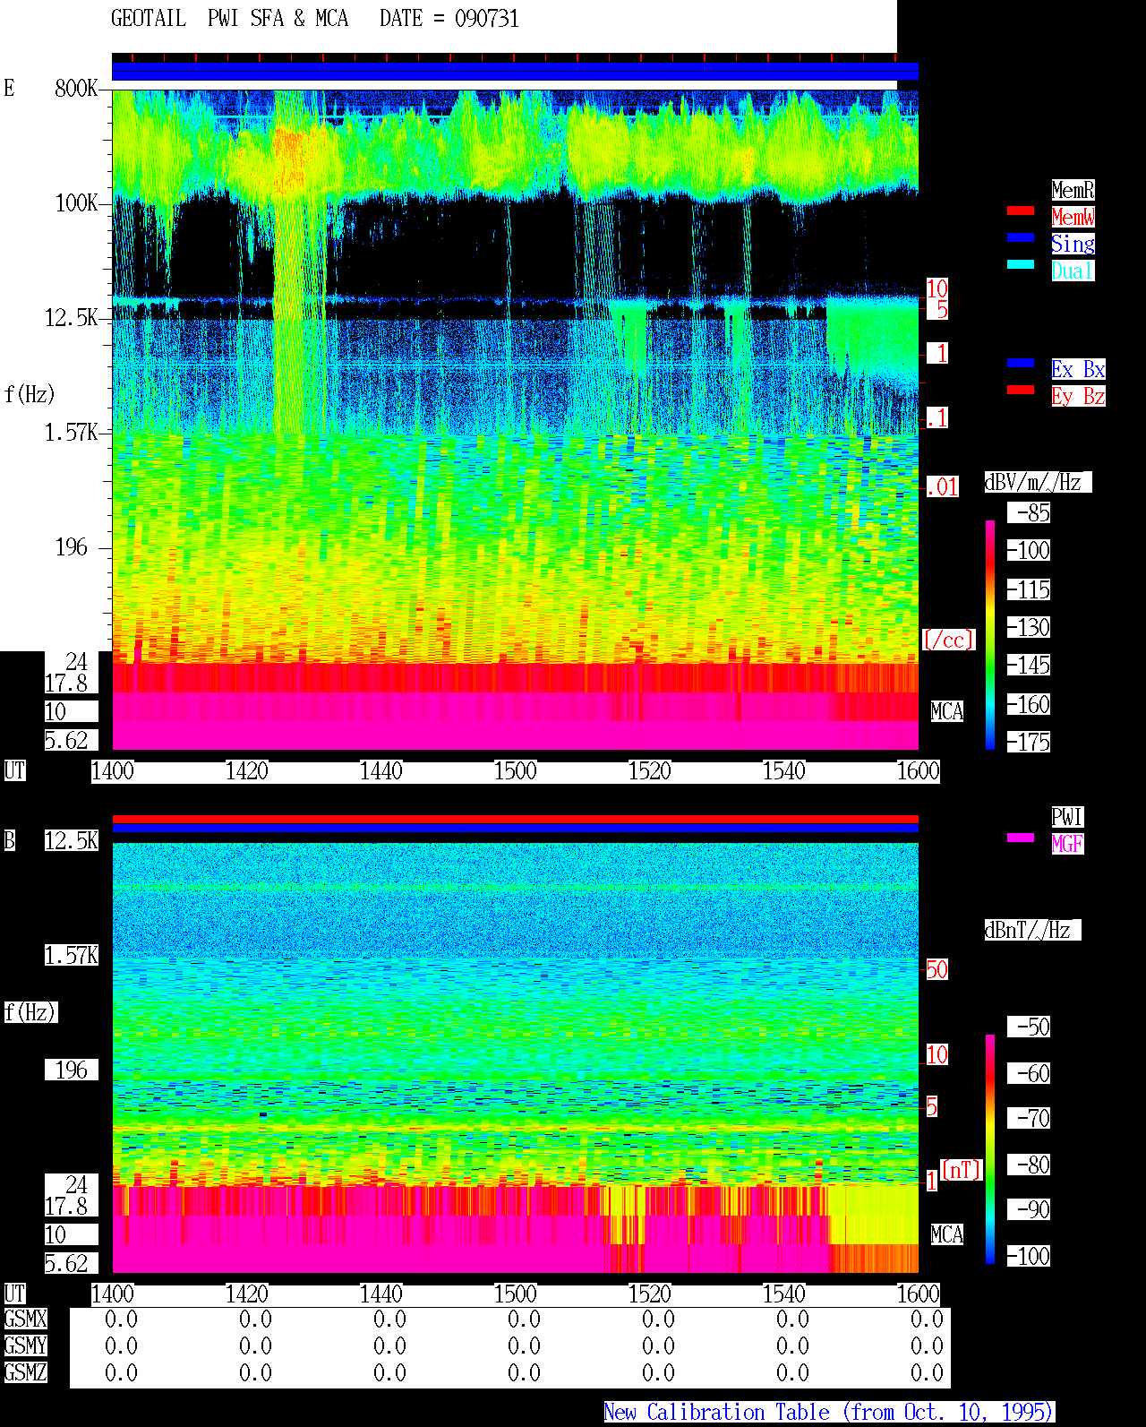This screenshot has height=1427, width=1146.
Task: Click the 1520 UT tick on the lower time axis
Action: click(649, 1294)
